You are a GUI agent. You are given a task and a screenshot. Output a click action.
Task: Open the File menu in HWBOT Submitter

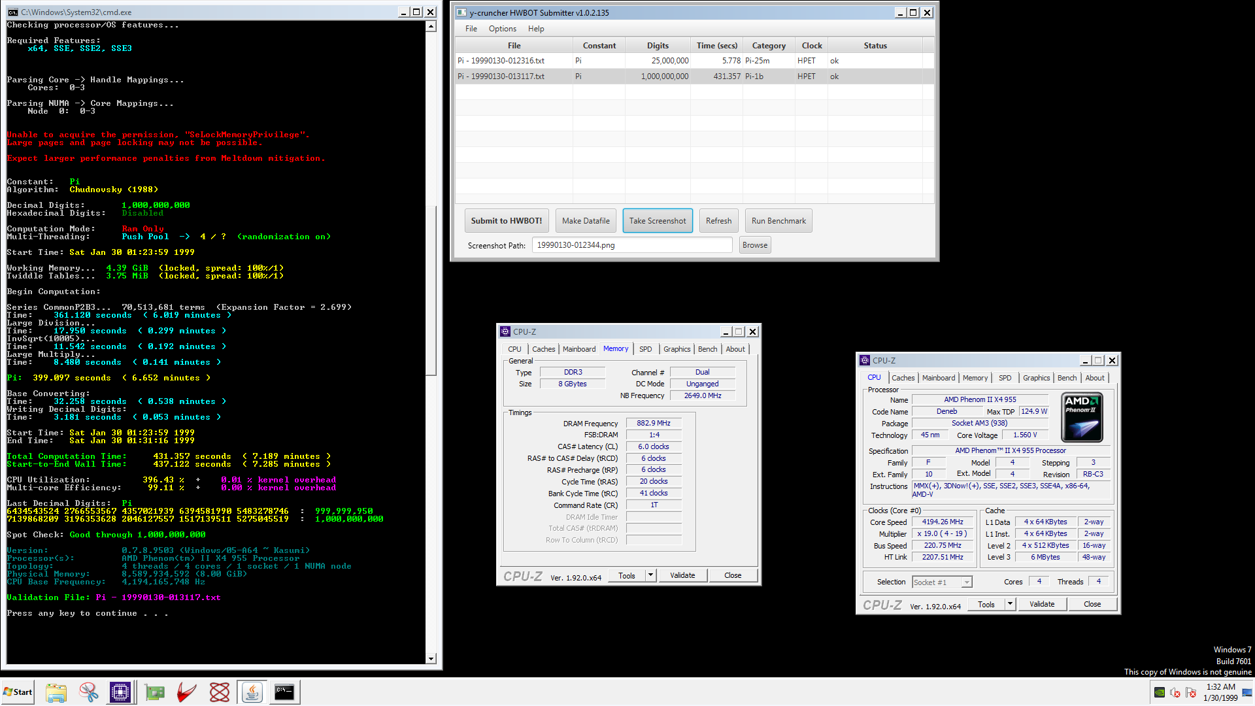pos(471,29)
